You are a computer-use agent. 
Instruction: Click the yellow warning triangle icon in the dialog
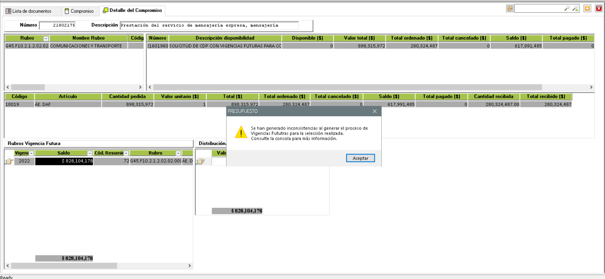(241, 132)
